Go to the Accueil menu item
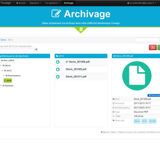The image size is (160, 159). click(21, 3)
